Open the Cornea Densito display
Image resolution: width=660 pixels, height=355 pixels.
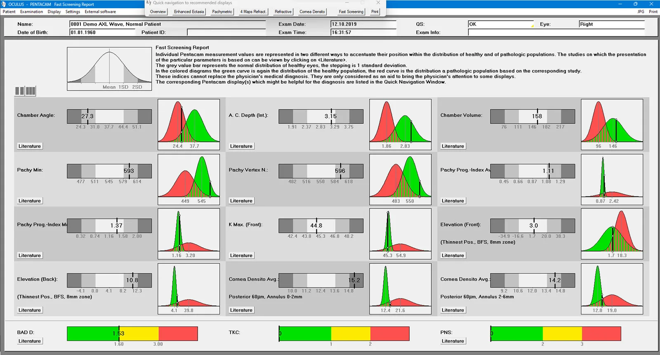point(312,12)
